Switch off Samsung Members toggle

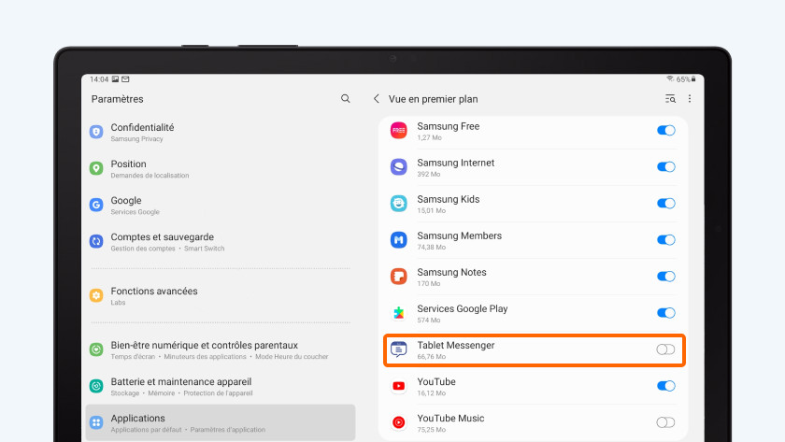(665, 240)
